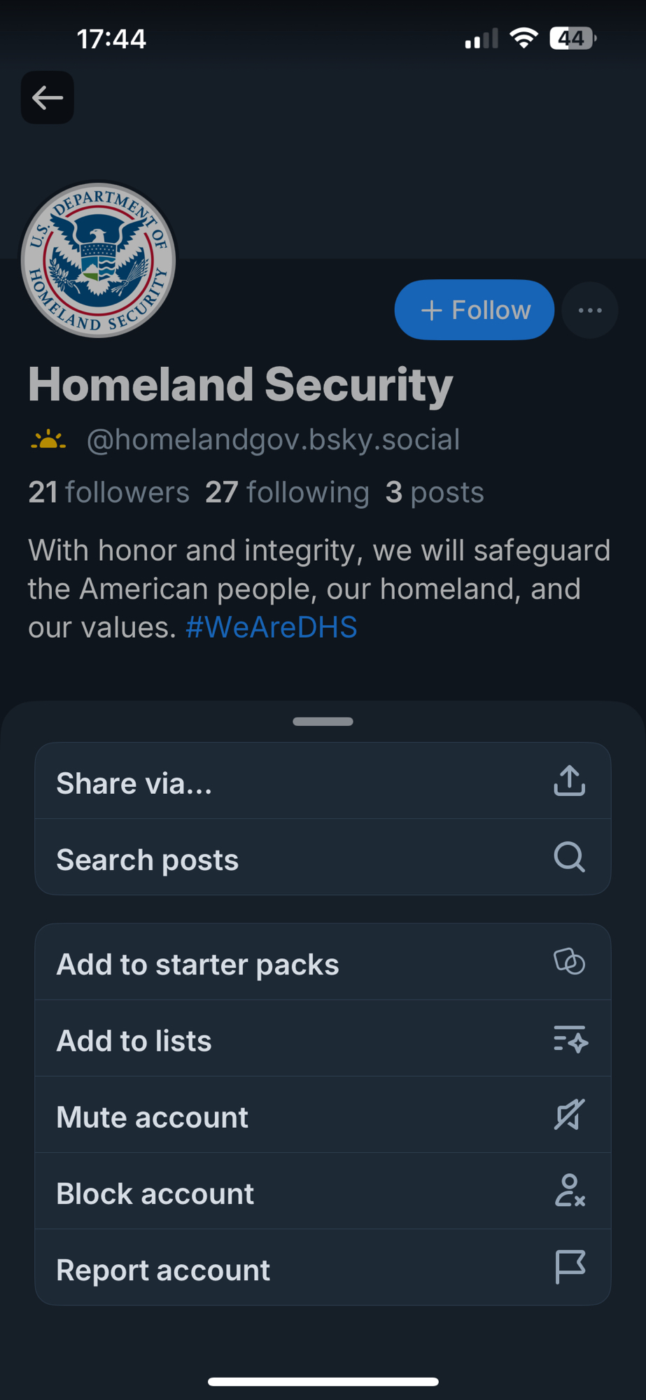Open the three-dot more options button
The image size is (646, 1400).
coord(590,310)
